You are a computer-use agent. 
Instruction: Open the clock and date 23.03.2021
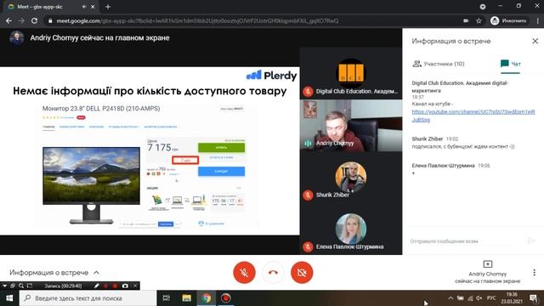coord(512,298)
